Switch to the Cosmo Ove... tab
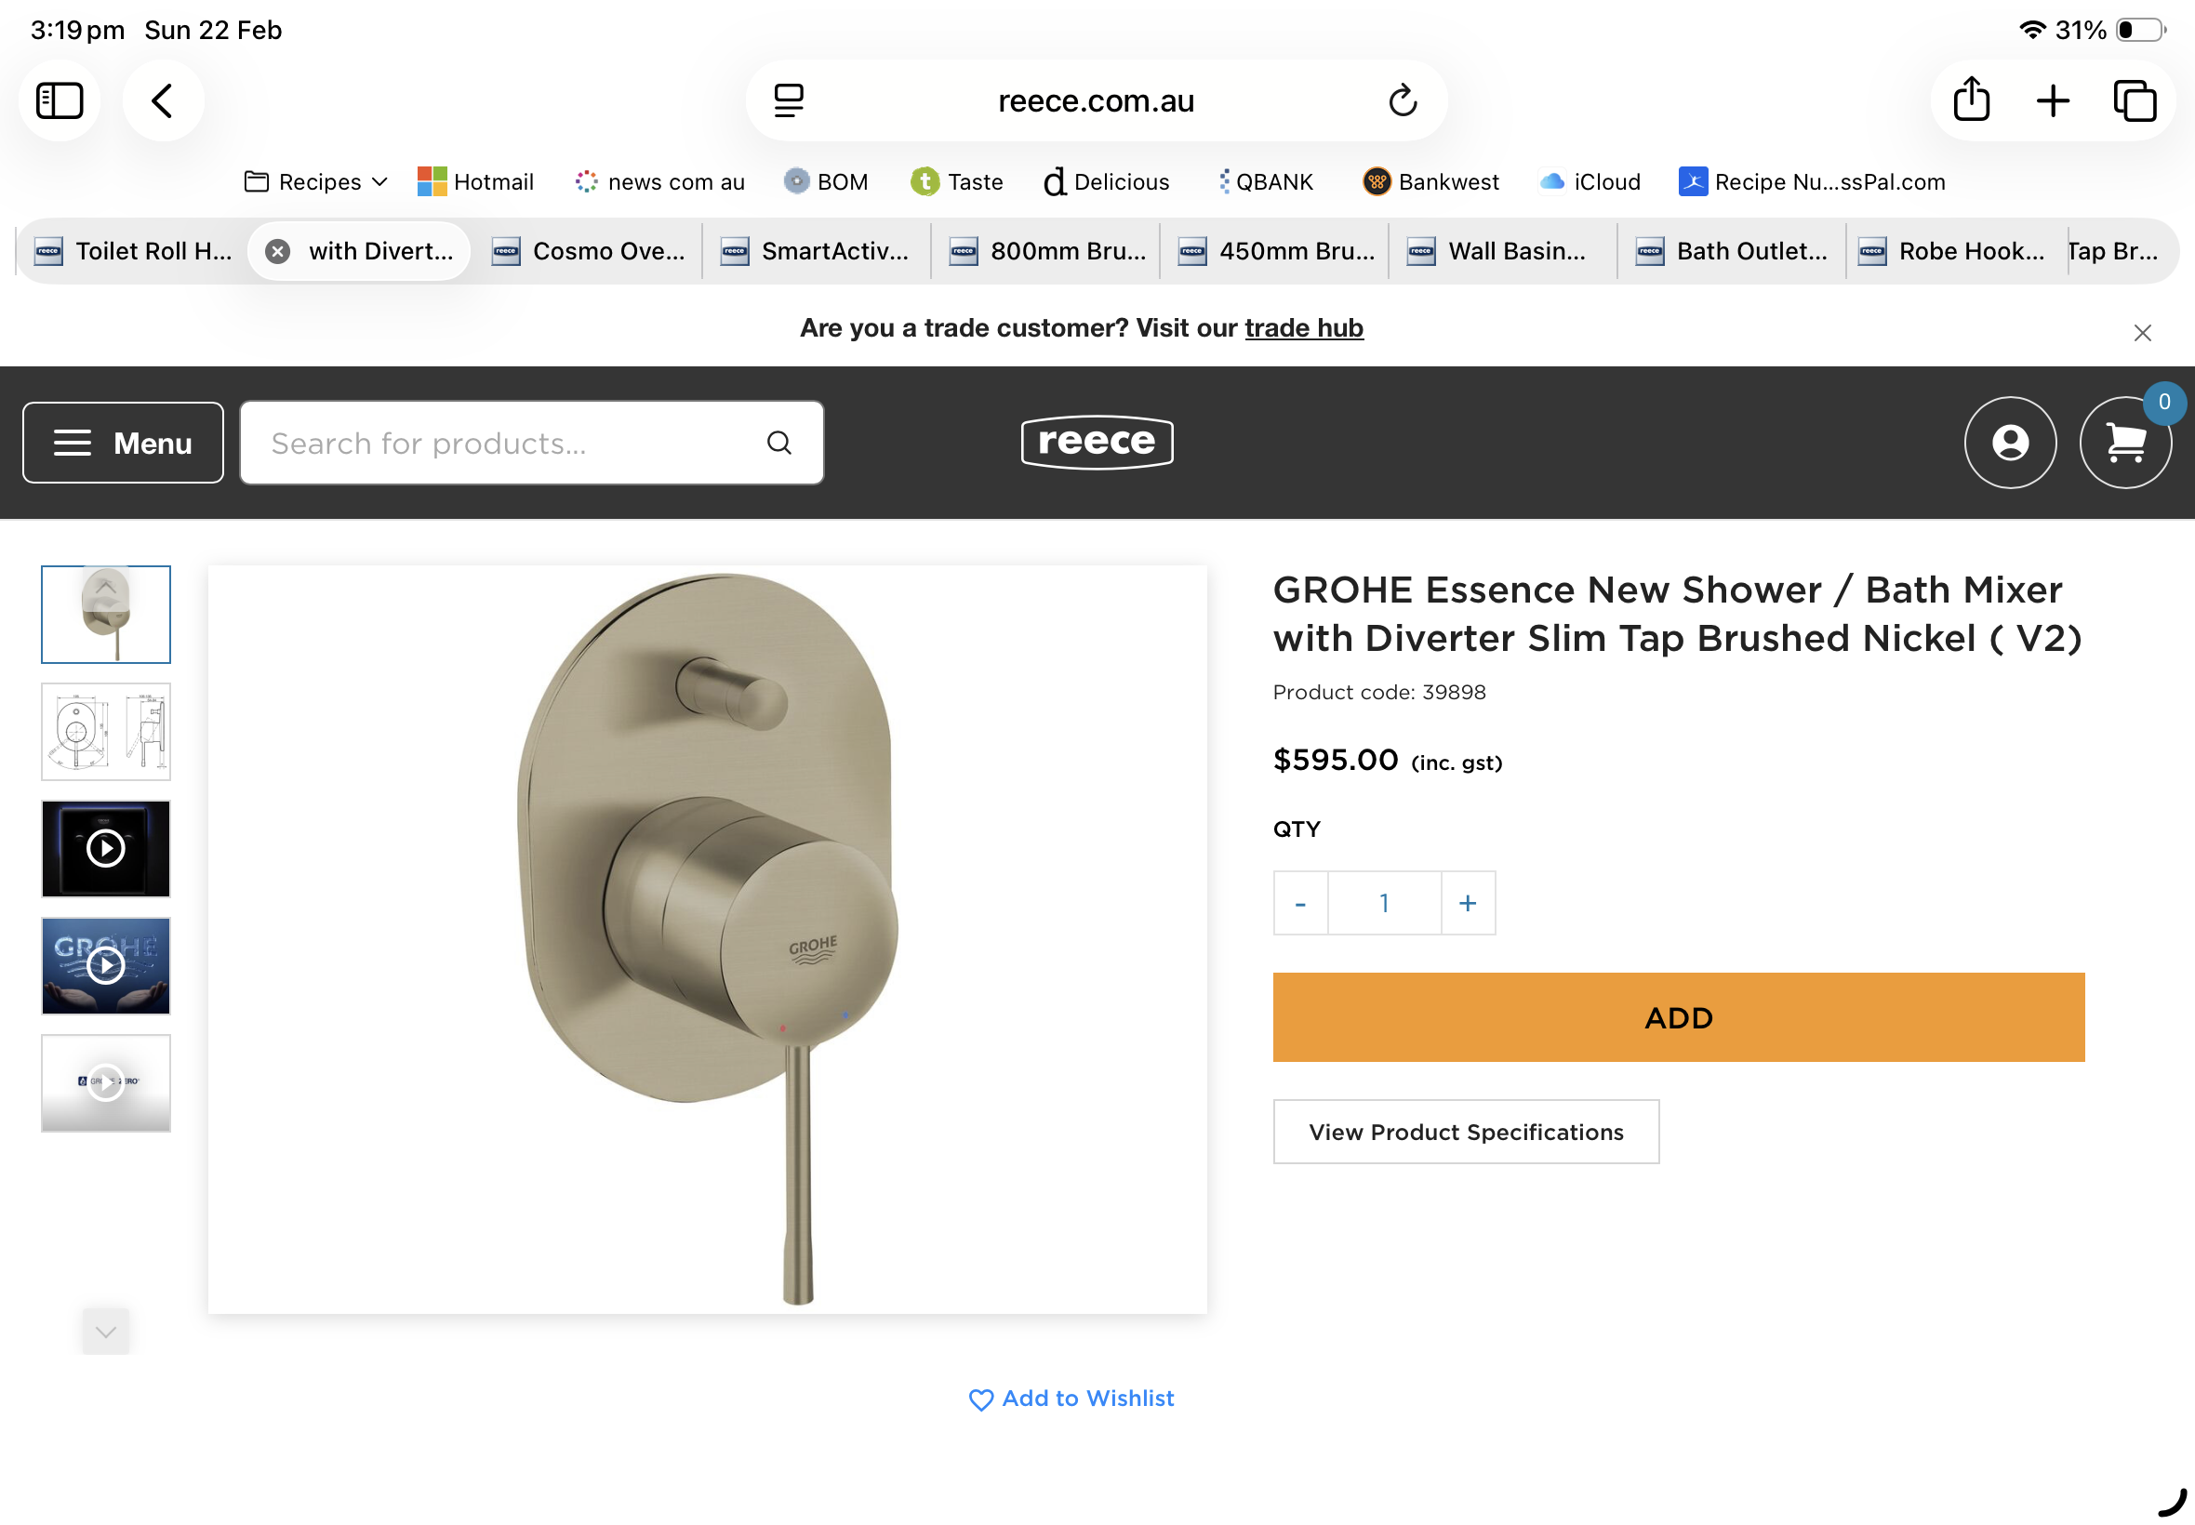 pos(589,251)
